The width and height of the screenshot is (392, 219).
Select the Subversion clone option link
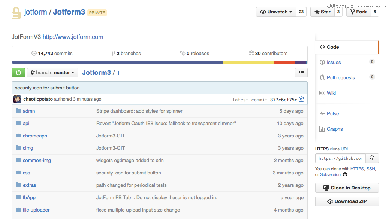point(331,174)
